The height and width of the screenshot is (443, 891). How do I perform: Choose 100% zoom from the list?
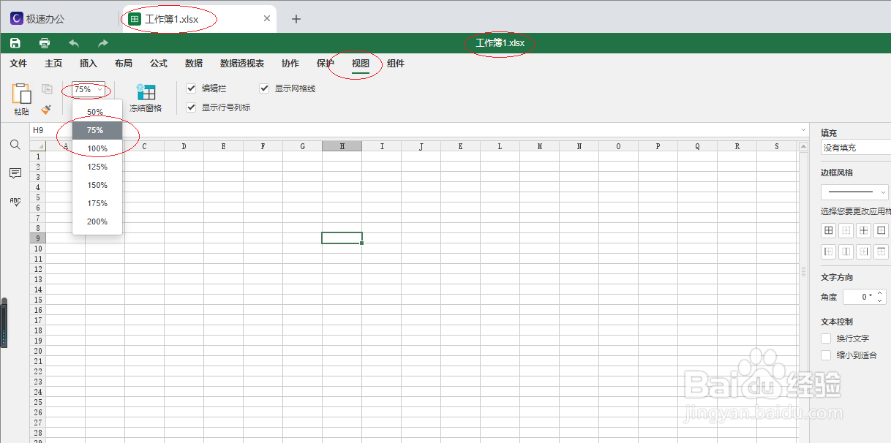coord(96,148)
